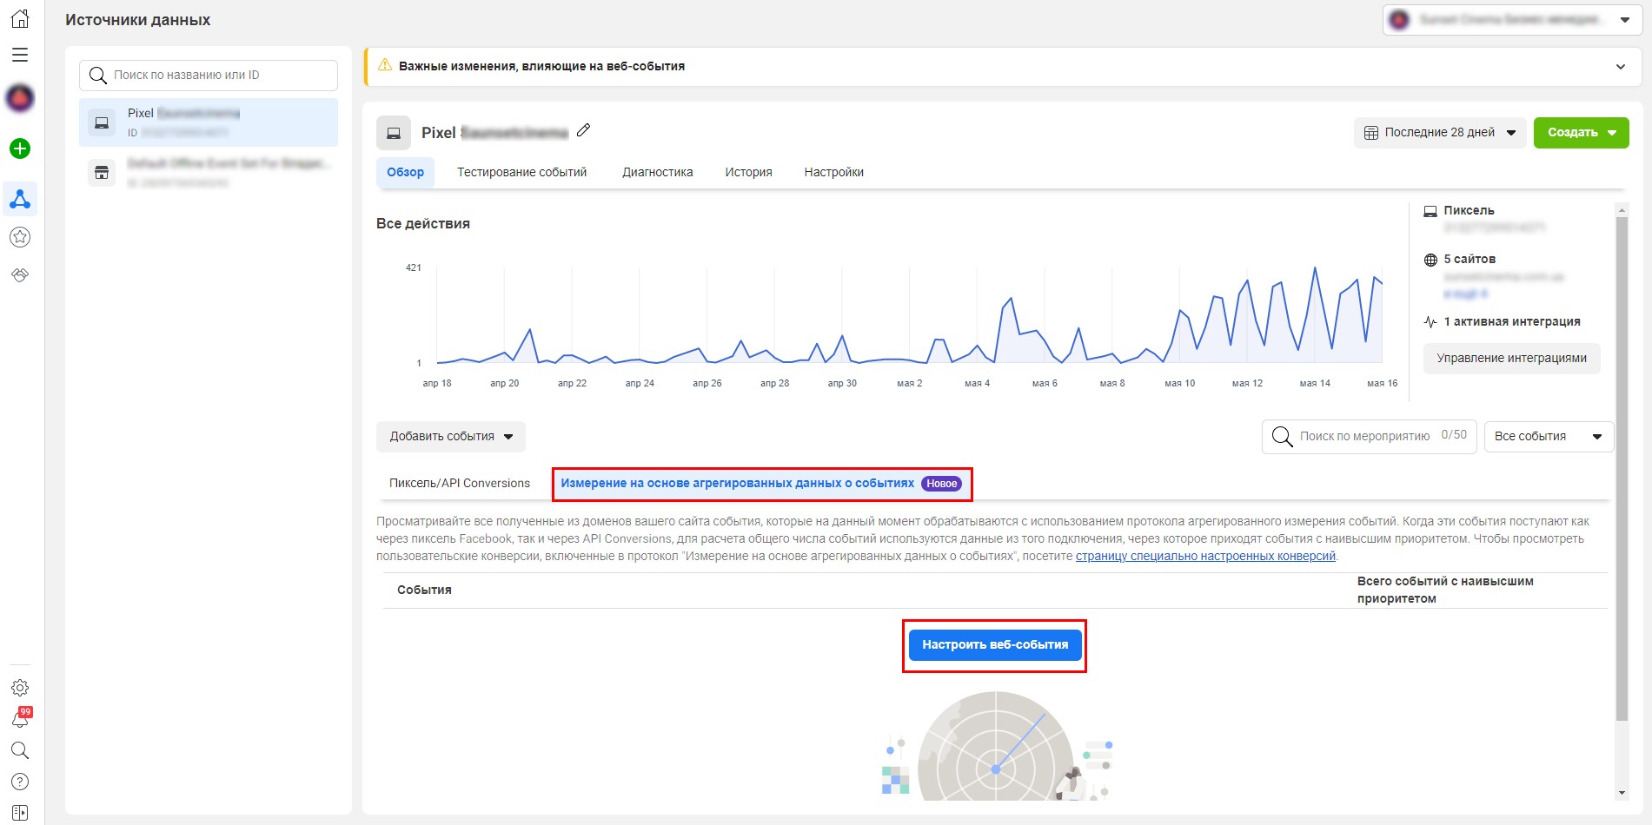Open the handshake partners icon

point(20,274)
